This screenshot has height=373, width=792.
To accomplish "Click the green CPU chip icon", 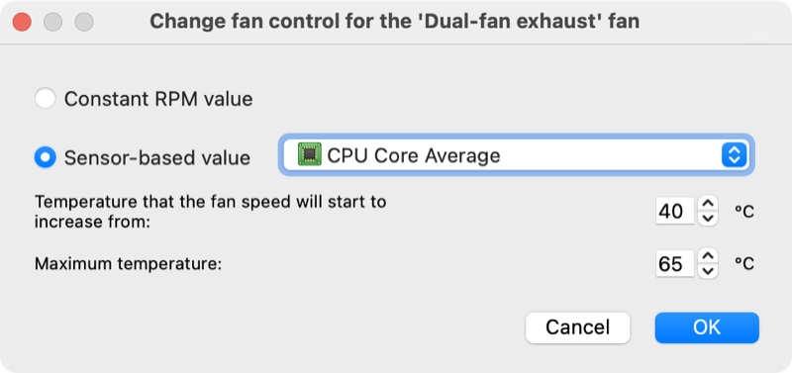I will pos(309,155).
